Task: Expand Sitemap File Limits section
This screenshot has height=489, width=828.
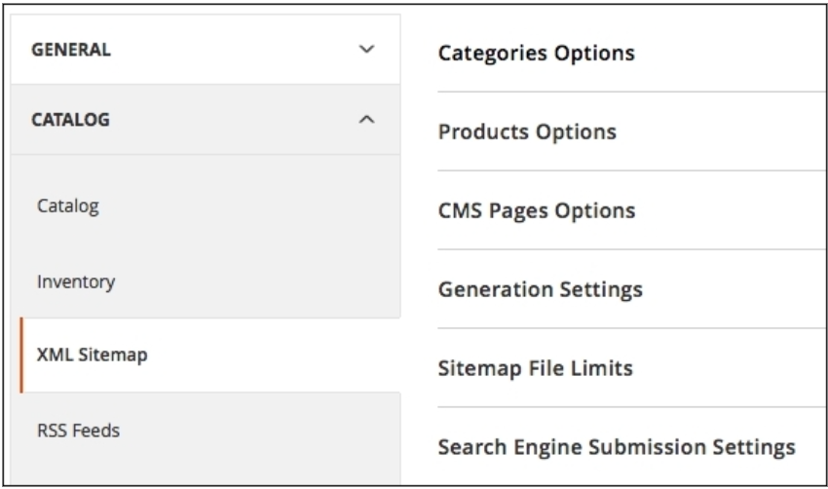Action: (536, 368)
